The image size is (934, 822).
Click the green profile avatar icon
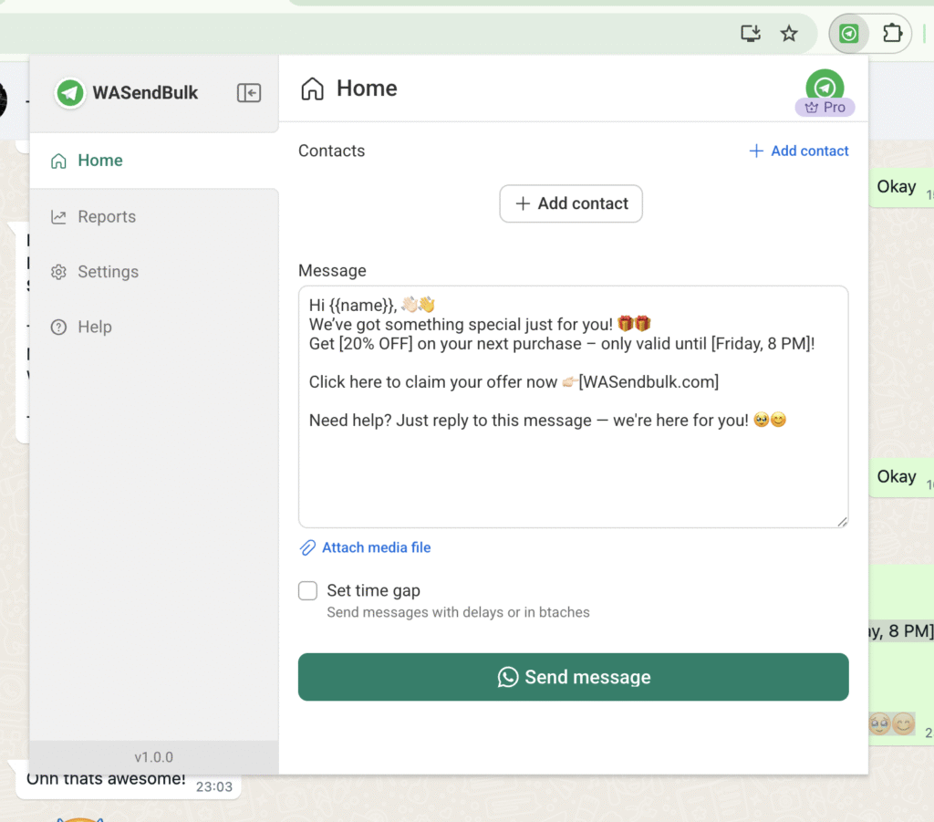pyautogui.click(x=825, y=85)
